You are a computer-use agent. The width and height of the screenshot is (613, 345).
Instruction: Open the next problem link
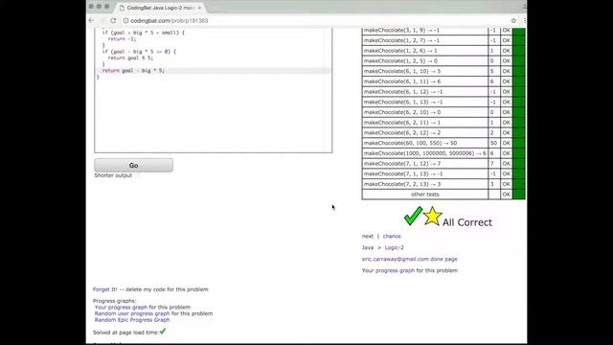[368, 237]
